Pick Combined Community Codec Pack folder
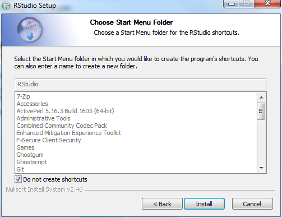282x218 pixels. [62, 126]
